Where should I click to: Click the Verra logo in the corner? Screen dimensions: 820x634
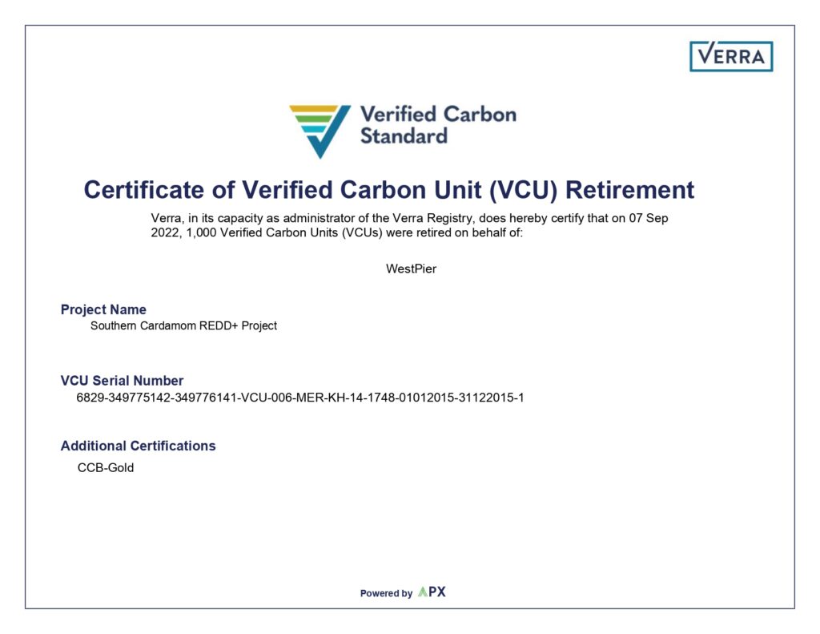click(730, 56)
